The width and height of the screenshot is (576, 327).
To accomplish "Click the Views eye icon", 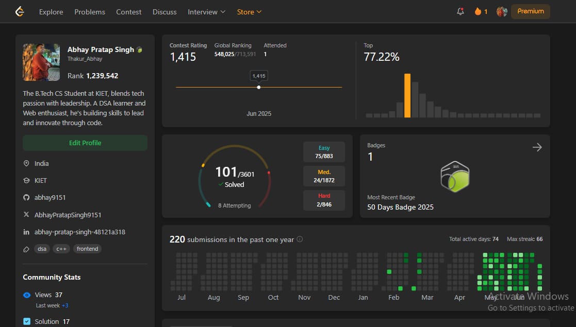I will click(x=27, y=295).
